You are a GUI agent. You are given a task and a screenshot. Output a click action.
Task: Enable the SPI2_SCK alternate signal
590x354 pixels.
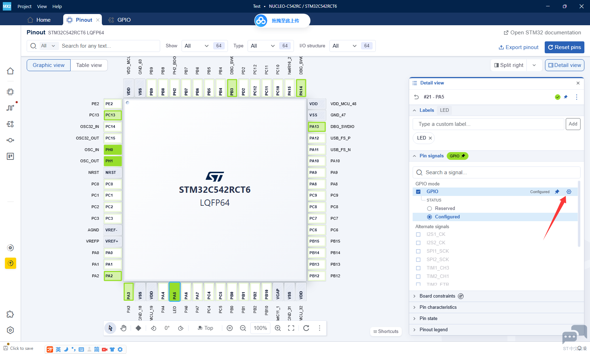(418, 260)
